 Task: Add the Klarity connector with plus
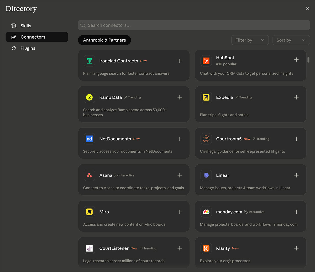(x=296, y=248)
